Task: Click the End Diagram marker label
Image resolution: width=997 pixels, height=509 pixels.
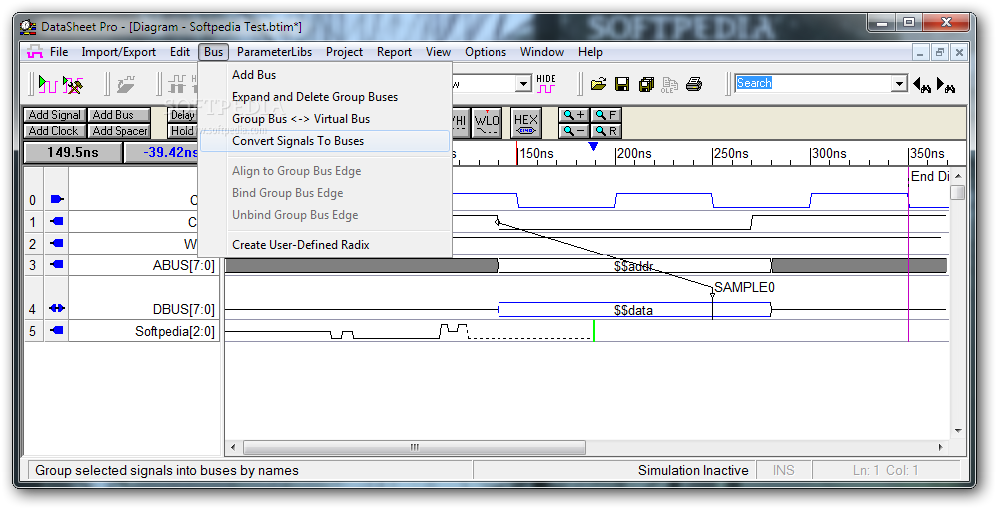Action: [930, 176]
